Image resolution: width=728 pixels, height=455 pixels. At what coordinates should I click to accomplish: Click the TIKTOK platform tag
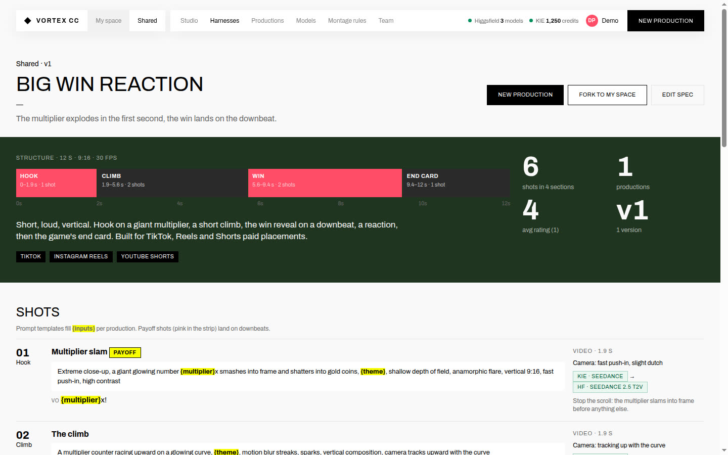pyautogui.click(x=31, y=257)
